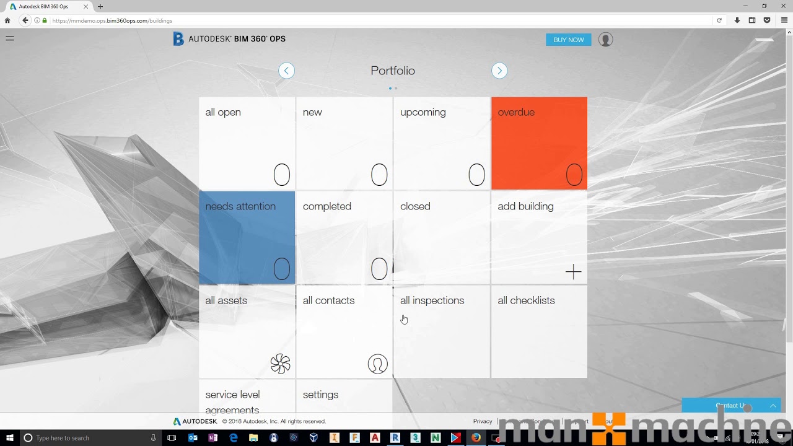
Task: Open File Explorer from the taskbar
Action: (253, 438)
